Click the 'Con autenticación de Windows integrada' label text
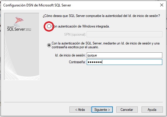The height and width of the screenshot is (117, 167). tap(81, 26)
